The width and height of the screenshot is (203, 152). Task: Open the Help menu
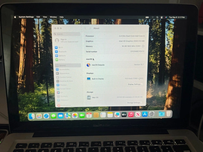pyautogui.click(x=61, y=17)
